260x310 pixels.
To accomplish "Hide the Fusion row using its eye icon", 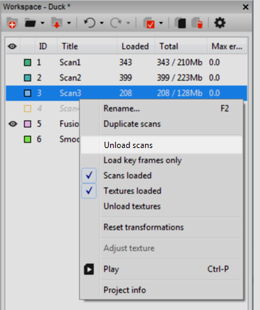I will pos(13,124).
